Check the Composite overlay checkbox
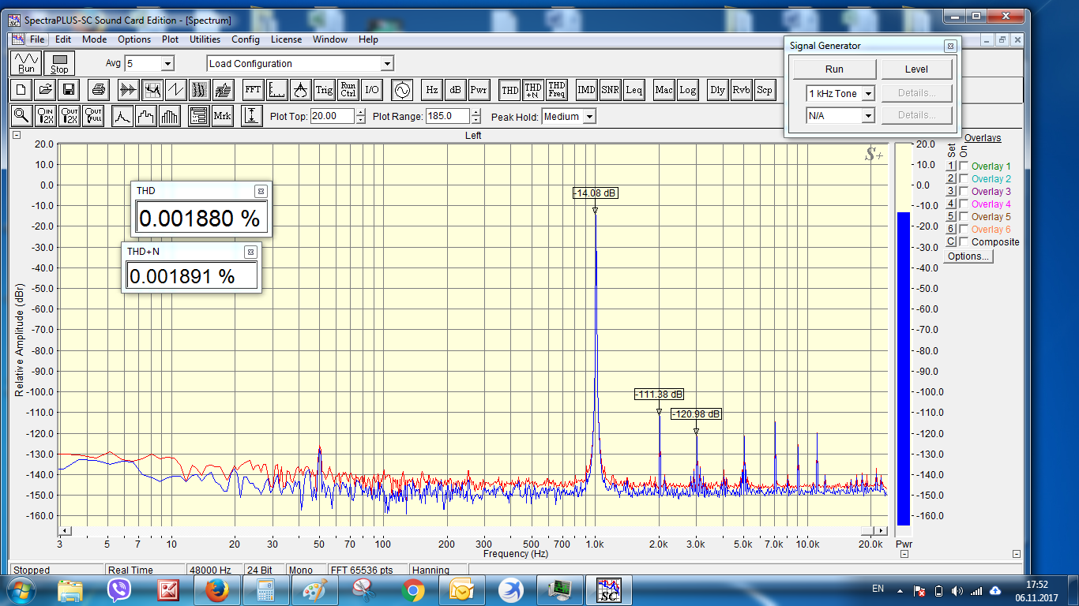This screenshot has height=606, width=1079. click(964, 242)
